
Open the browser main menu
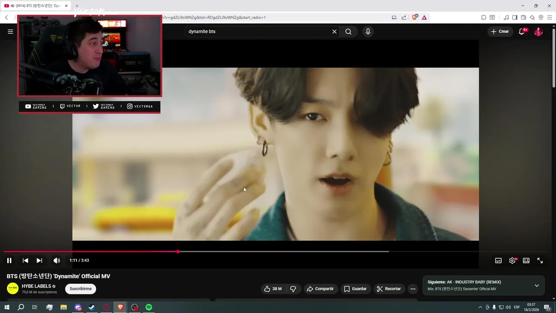[549, 17]
